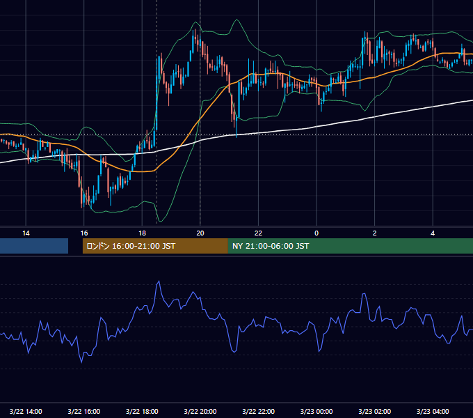Click the London 16:00-21:00 JST session bar
473x418 pixels.
click(155, 246)
